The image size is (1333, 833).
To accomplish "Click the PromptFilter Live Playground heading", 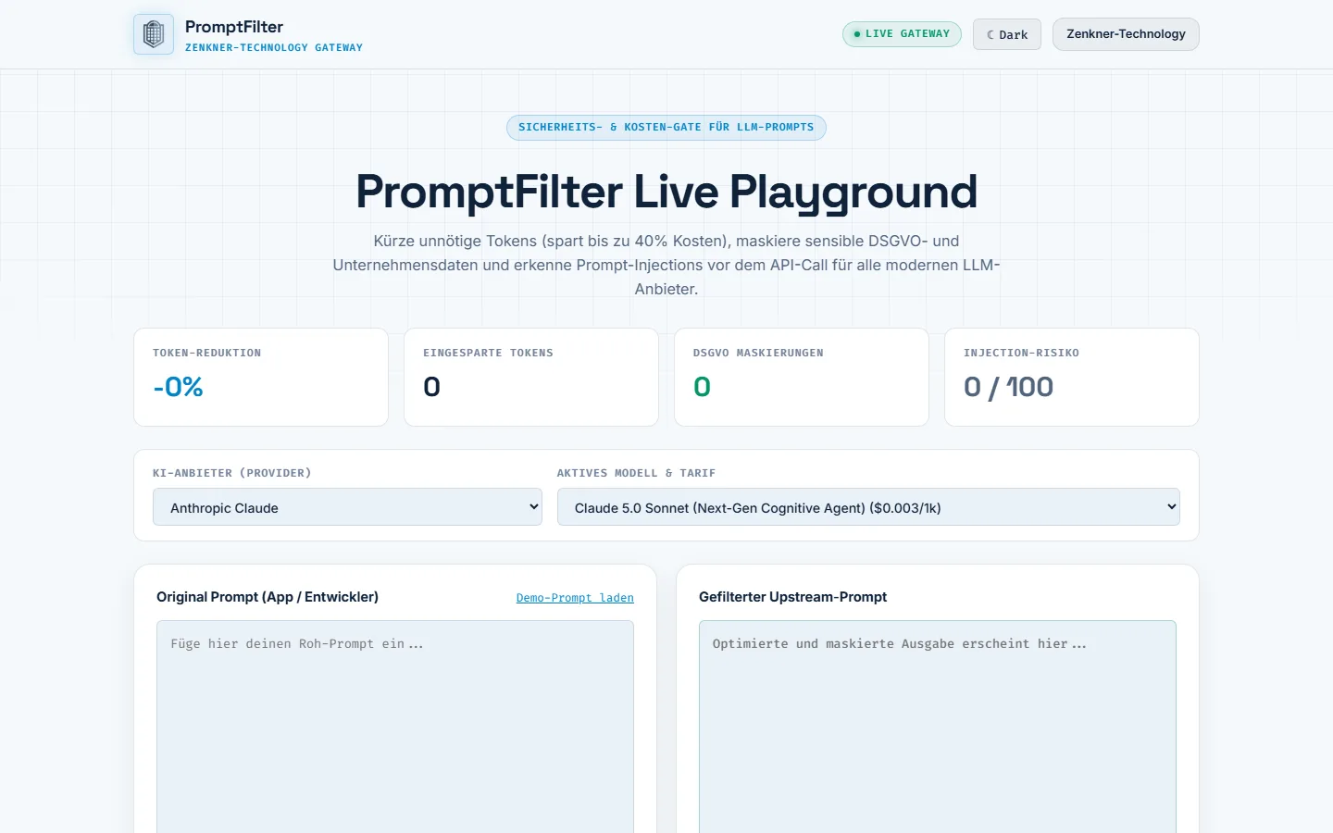I will pos(666,192).
